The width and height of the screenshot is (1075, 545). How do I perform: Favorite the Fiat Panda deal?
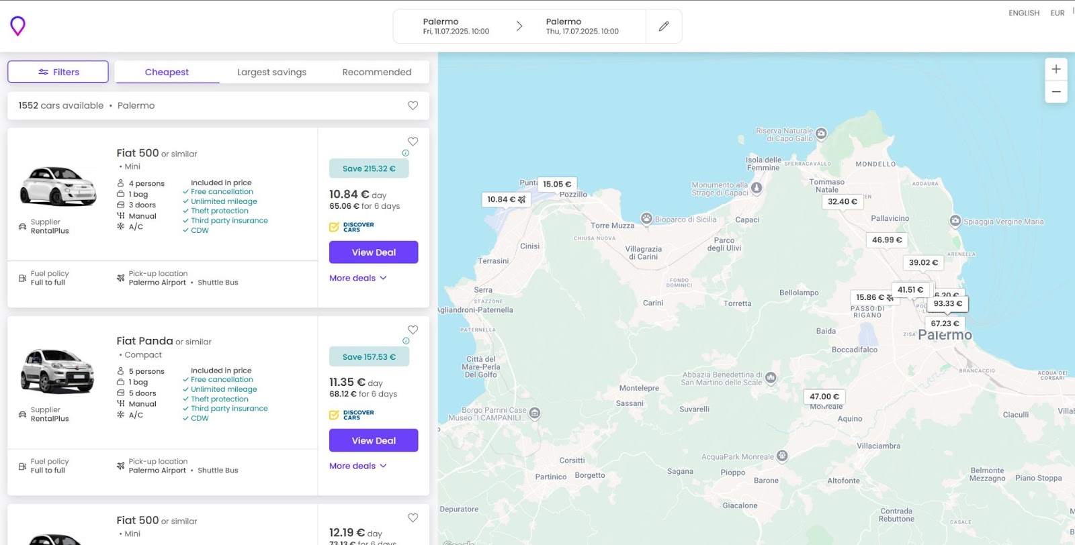413,330
